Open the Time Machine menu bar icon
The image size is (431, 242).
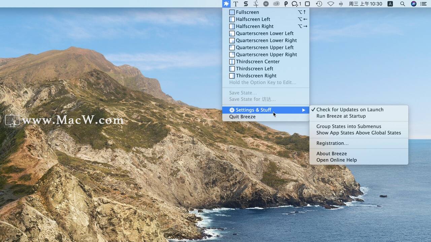(x=319, y=4)
